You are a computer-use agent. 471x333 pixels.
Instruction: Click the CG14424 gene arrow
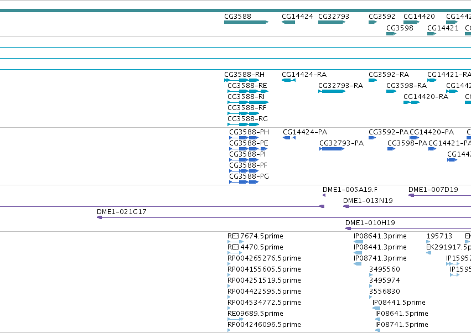pos(288,22)
